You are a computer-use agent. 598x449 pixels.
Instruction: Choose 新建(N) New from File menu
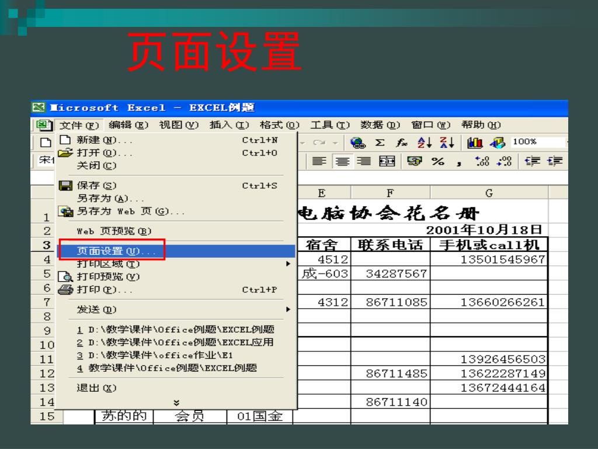click(176, 140)
